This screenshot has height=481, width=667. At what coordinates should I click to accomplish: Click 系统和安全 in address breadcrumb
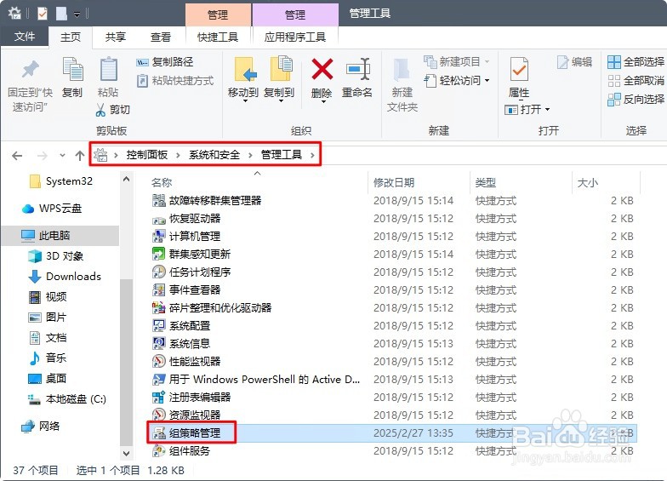(214, 155)
